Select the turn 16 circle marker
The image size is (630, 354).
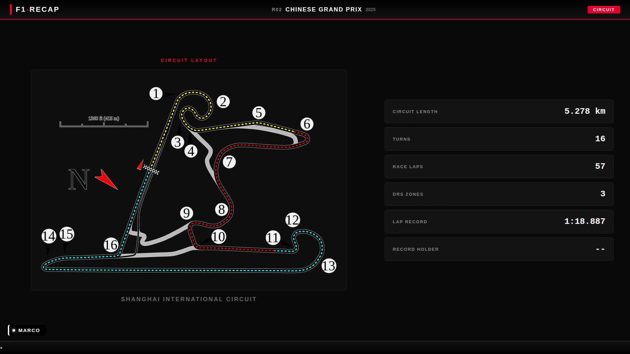[x=111, y=245]
